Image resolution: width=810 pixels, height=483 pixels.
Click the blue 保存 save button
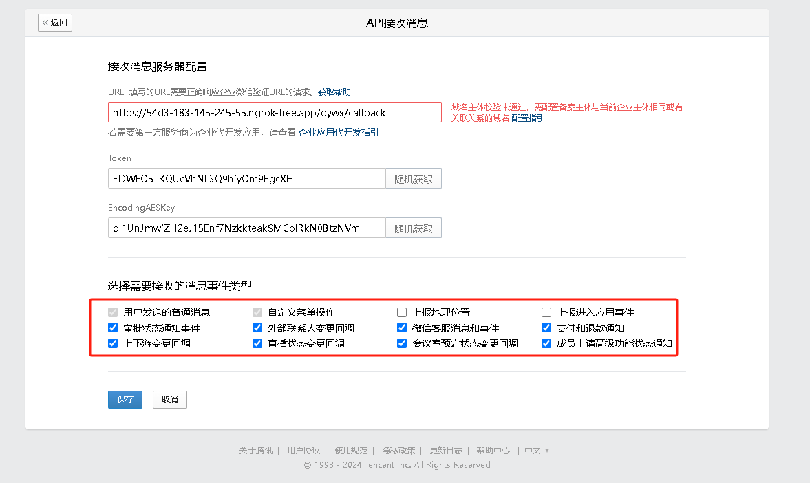(125, 399)
